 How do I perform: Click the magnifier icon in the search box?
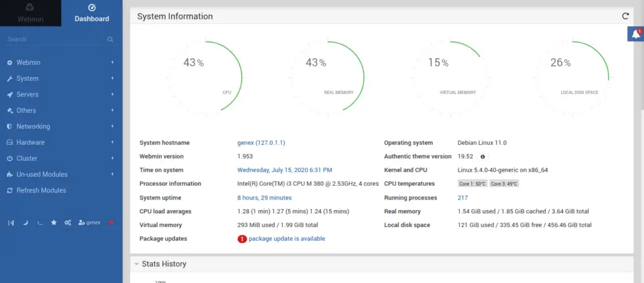111,40
